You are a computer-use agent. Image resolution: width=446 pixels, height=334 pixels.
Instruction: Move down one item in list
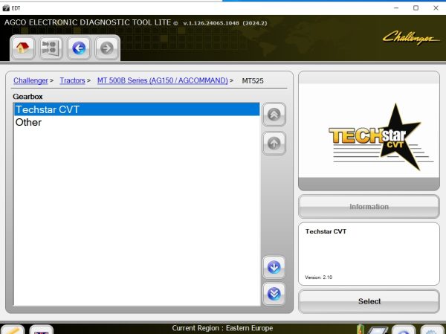pyautogui.click(x=274, y=267)
